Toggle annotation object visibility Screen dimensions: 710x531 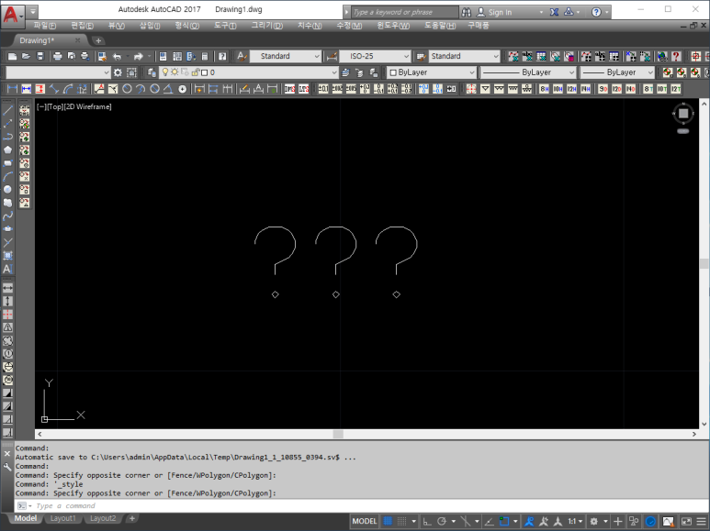point(528,522)
